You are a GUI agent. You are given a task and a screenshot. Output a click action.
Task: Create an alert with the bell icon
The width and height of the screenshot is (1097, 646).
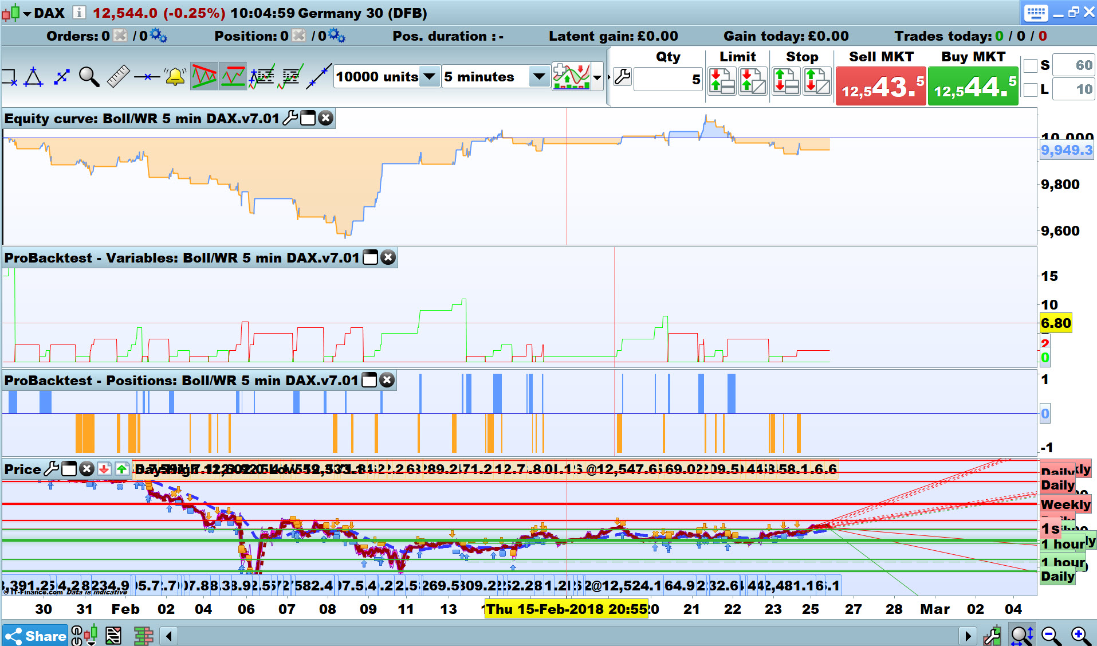pyautogui.click(x=175, y=77)
